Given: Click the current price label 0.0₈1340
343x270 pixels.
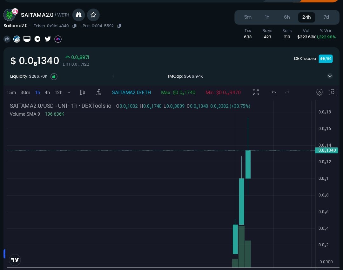Looking at the screenshot, I should pyautogui.click(x=327, y=151).
